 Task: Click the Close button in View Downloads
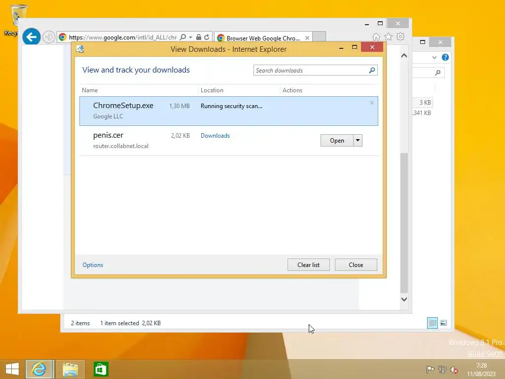[x=356, y=265]
